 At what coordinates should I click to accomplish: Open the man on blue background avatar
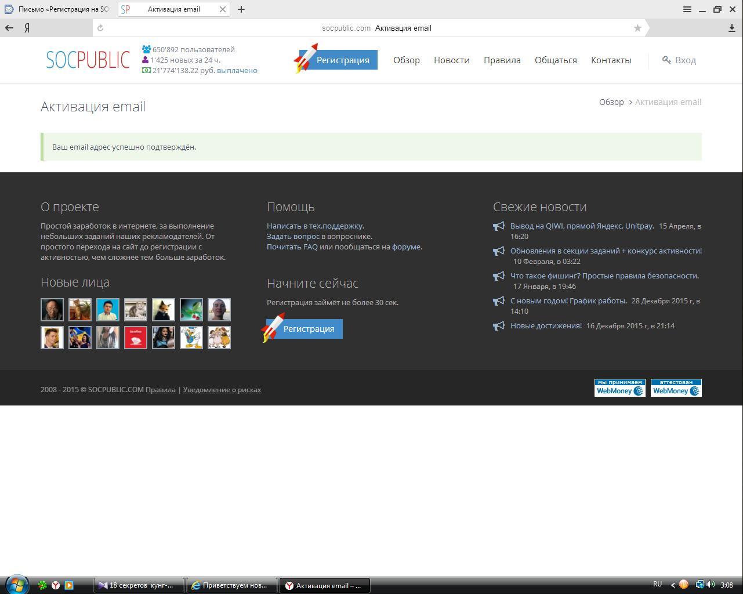pyautogui.click(x=108, y=310)
